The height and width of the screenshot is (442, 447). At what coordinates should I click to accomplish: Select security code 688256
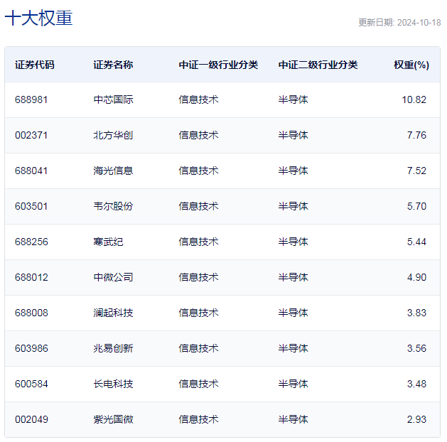click(31, 242)
